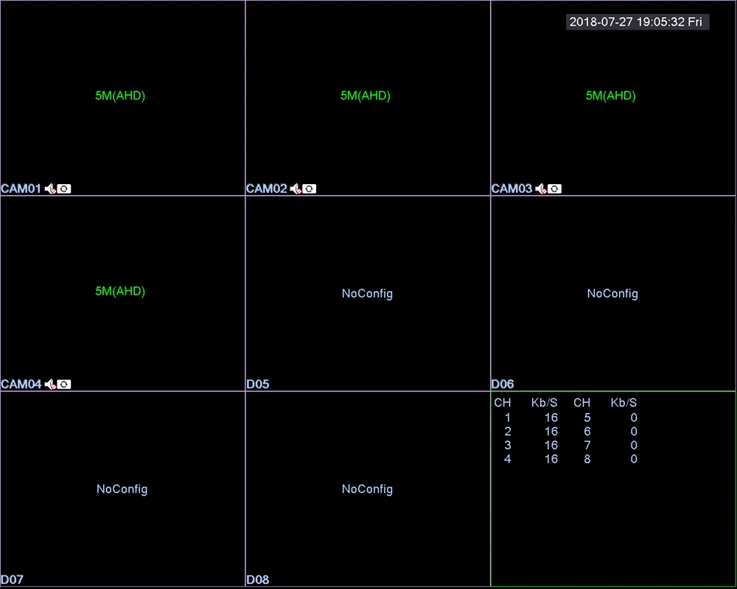Click the 5M(AHD) text in CAM03 view
The image size is (737, 589).
[x=611, y=96]
